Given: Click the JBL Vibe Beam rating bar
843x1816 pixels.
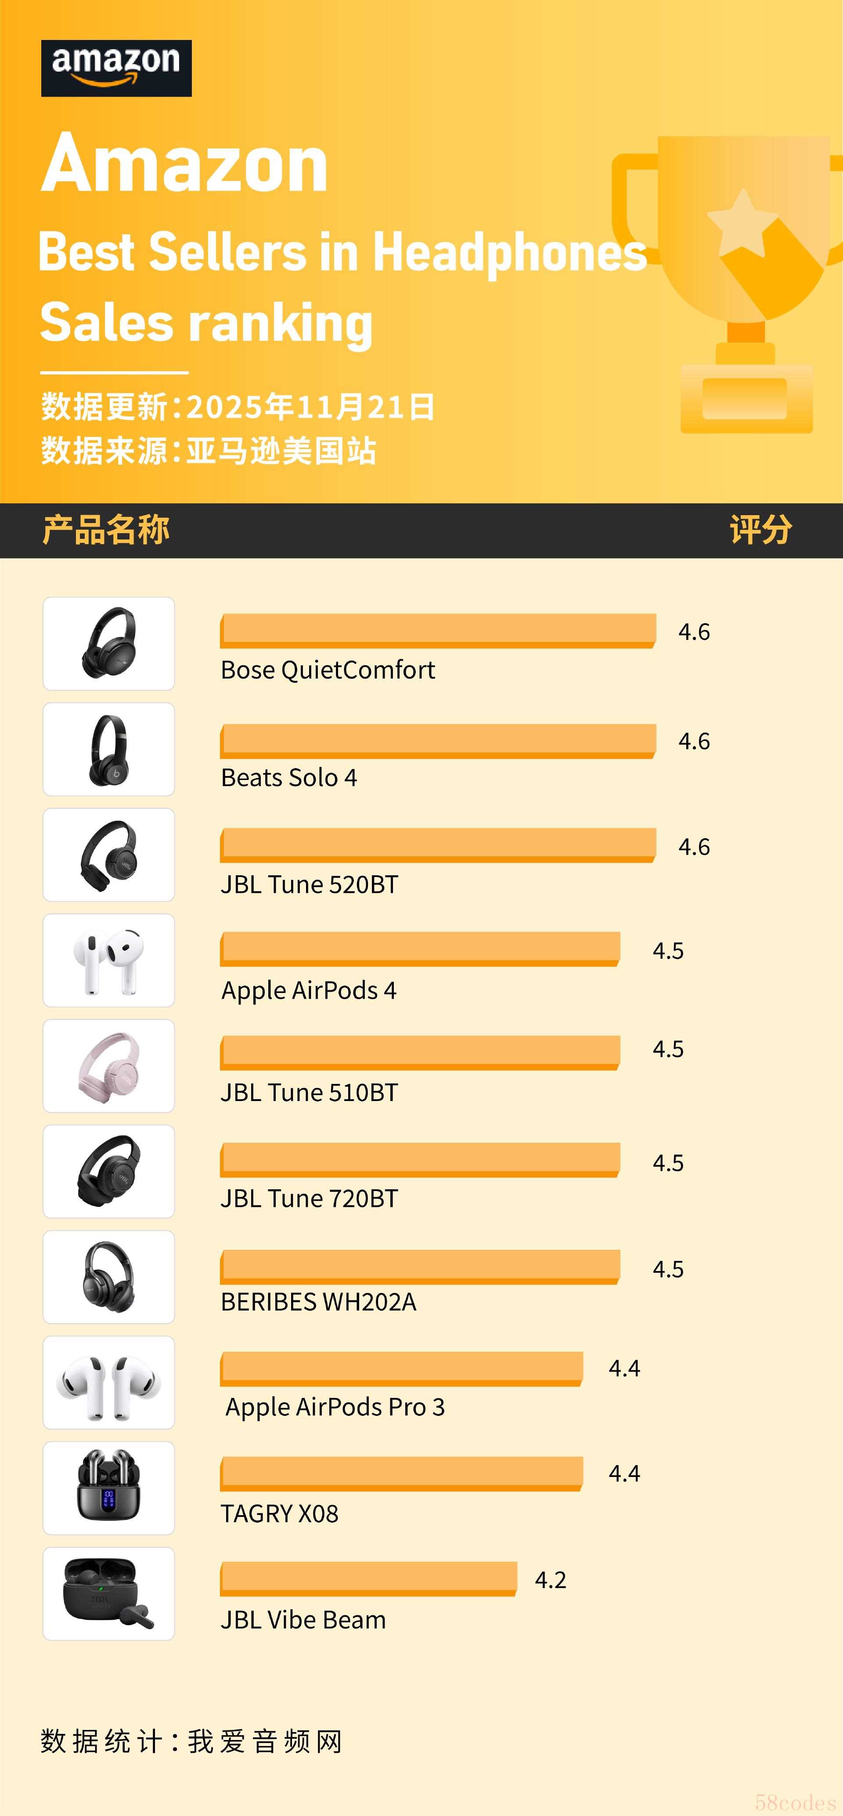Looking at the screenshot, I should click(368, 1578).
